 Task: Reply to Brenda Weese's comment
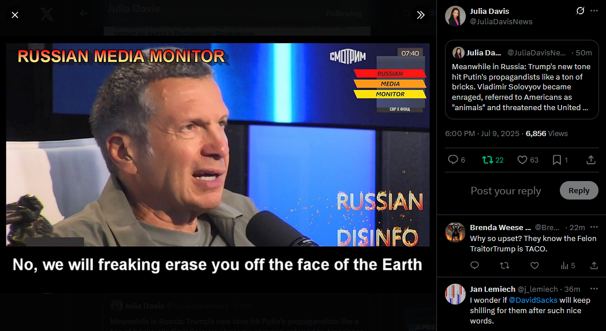click(474, 265)
